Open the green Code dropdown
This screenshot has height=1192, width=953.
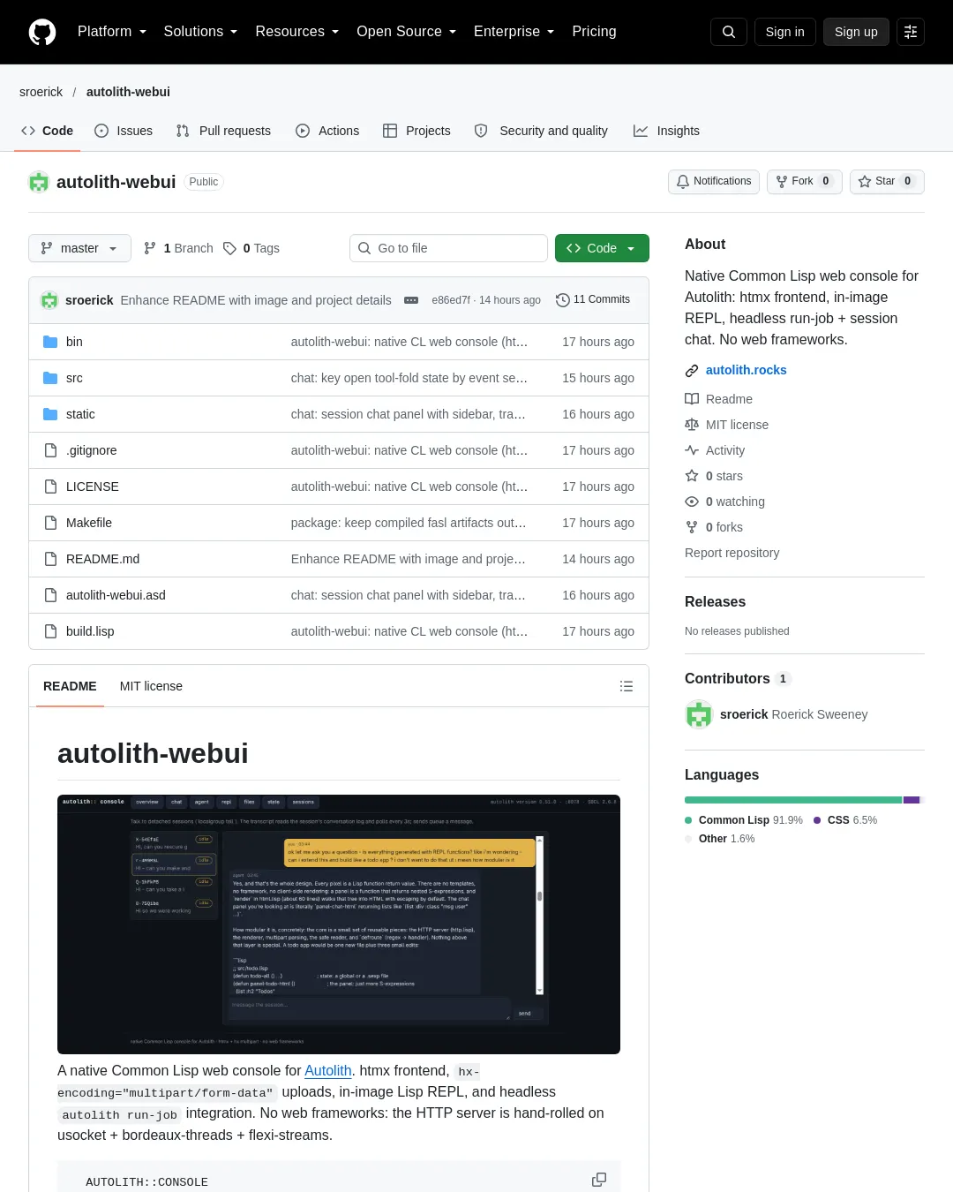(602, 248)
